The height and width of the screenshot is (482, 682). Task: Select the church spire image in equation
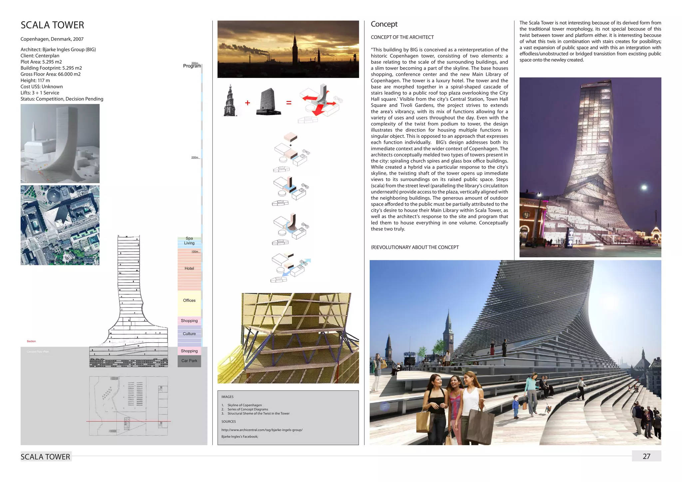click(230, 100)
